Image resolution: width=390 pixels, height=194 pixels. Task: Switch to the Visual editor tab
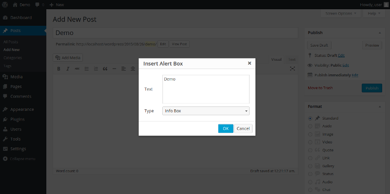[276, 59]
